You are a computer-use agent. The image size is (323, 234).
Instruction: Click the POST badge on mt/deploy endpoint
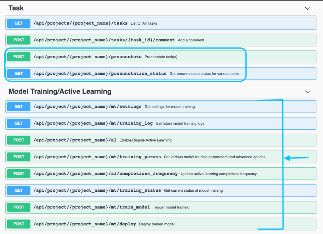click(x=18, y=224)
